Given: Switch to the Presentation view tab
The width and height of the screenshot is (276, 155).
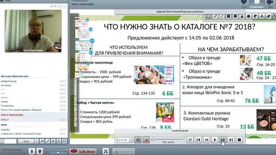Looking at the screenshot, I should click(257, 4).
